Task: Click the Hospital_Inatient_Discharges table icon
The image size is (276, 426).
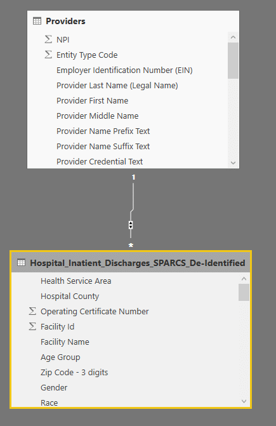Action: 21,263
